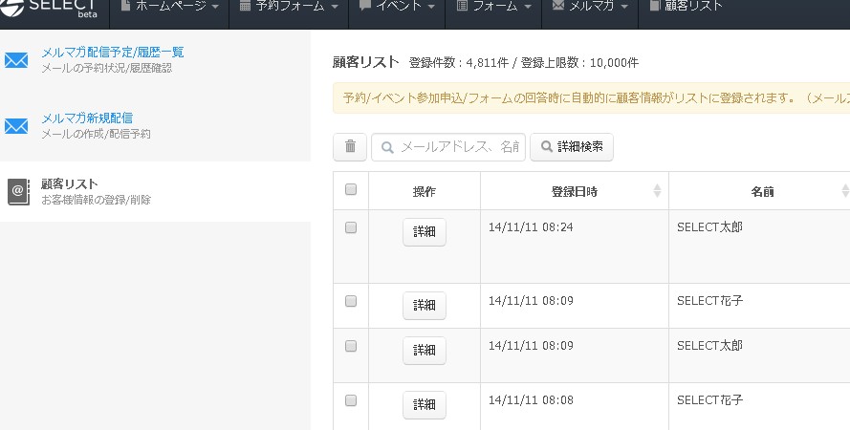The height and width of the screenshot is (430, 850).
Task: Open メルマガ配信予定/履歴一覧 link
Action: coord(113,52)
